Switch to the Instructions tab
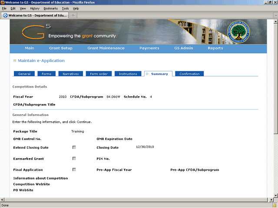The height and width of the screenshot is (208, 278). (128, 74)
